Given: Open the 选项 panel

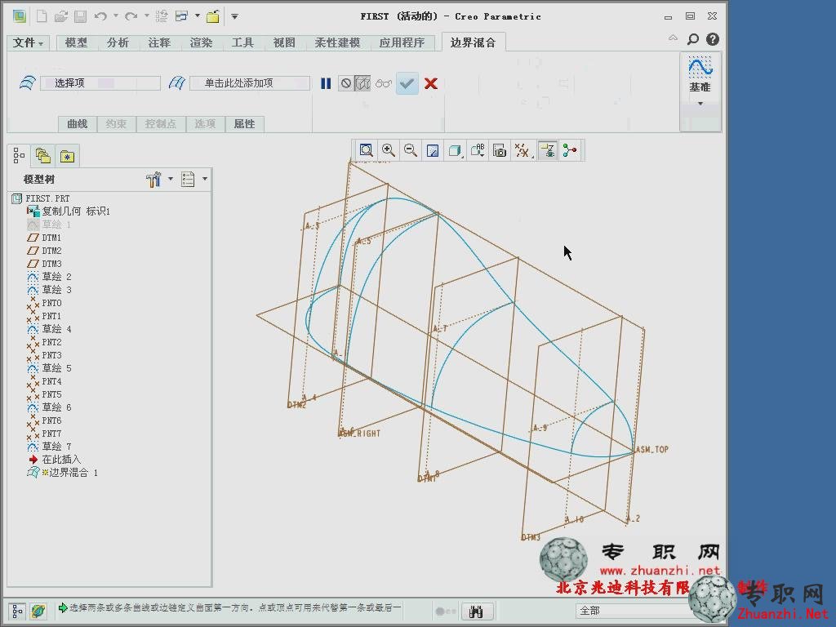Looking at the screenshot, I should tap(205, 124).
